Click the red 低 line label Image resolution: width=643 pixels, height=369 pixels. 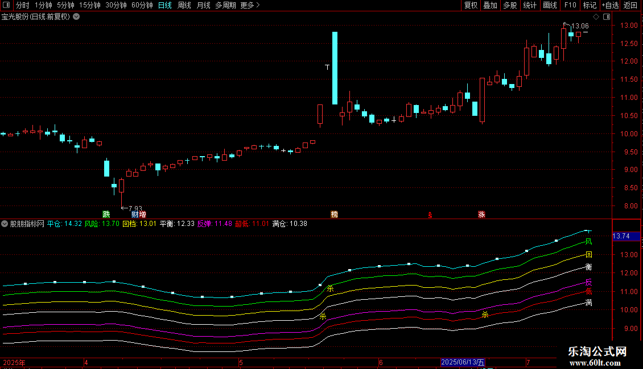coord(588,292)
